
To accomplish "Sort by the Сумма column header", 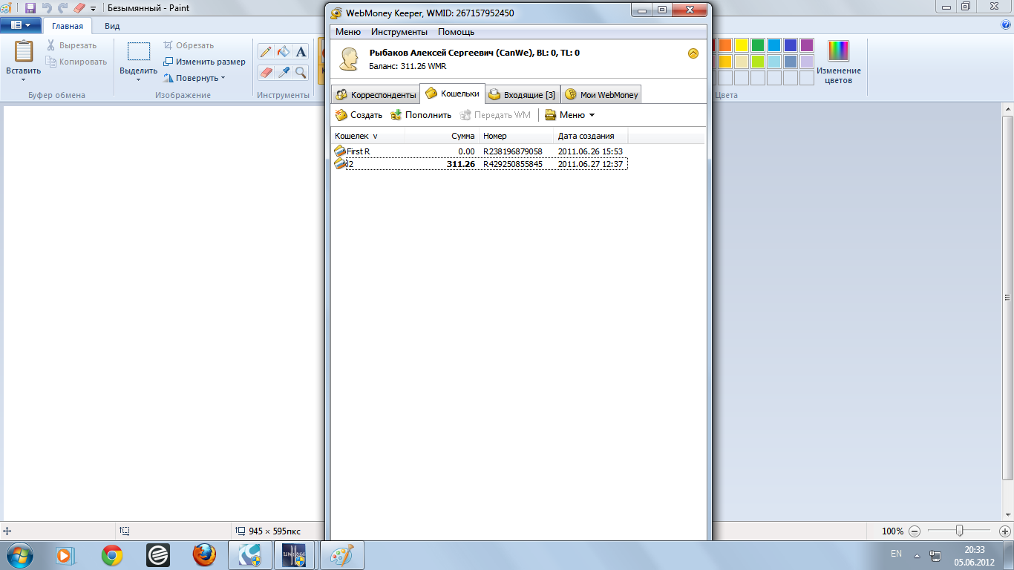I will 442,136.
